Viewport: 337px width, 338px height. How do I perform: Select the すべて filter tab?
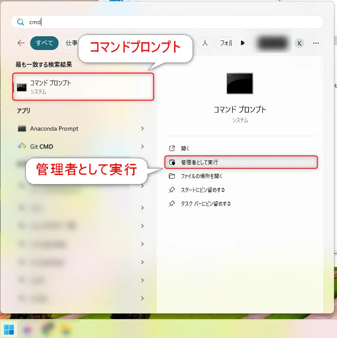(44, 43)
